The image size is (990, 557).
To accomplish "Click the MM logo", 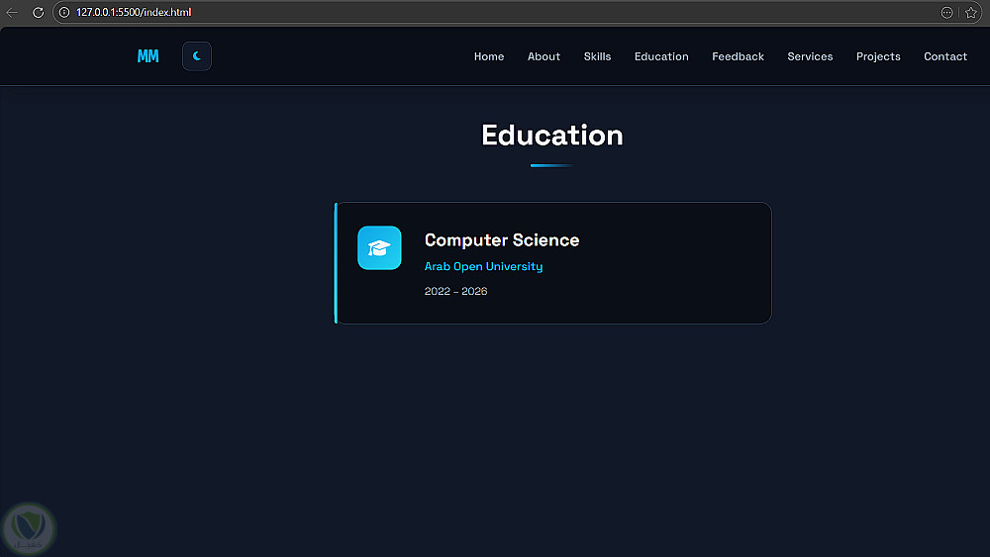I will pyautogui.click(x=148, y=56).
